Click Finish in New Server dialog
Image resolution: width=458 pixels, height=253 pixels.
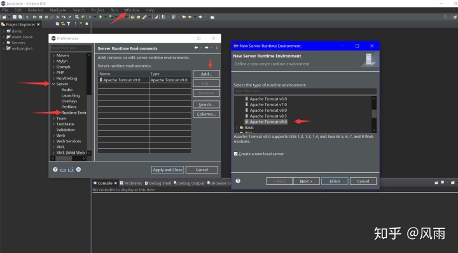point(335,181)
